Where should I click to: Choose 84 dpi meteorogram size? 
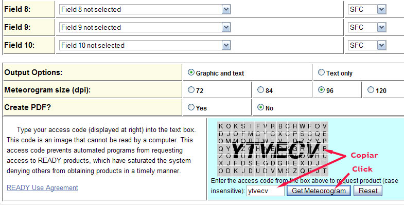[x=260, y=90]
